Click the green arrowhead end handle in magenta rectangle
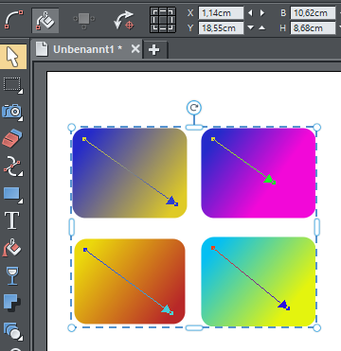This screenshot has height=351, width=341. (269, 180)
